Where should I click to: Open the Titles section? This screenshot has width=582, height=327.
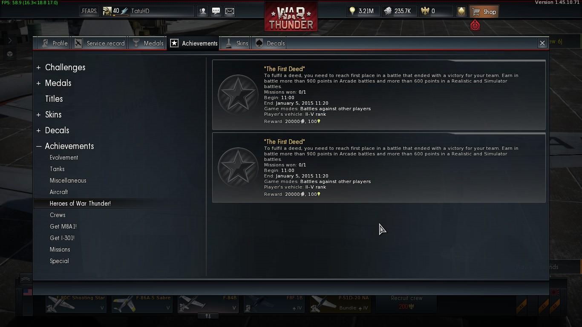(x=54, y=99)
